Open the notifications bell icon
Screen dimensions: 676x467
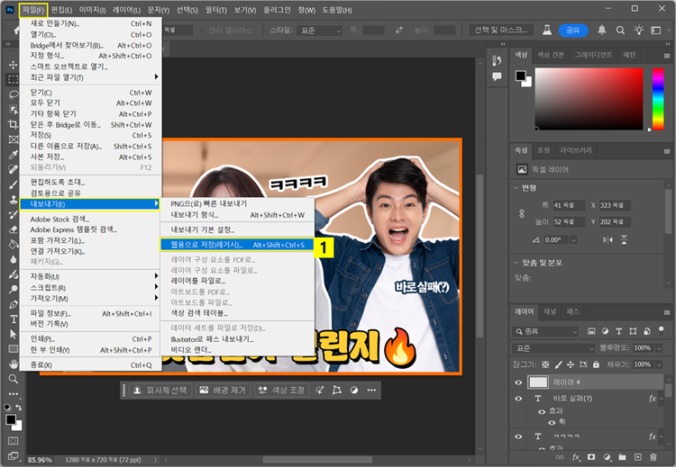pos(600,31)
